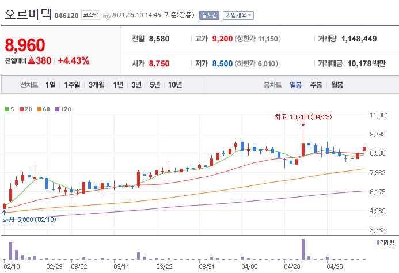Click the 04/09 date axis label
Viewport: 399px width, 273px height.
click(249, 267)
